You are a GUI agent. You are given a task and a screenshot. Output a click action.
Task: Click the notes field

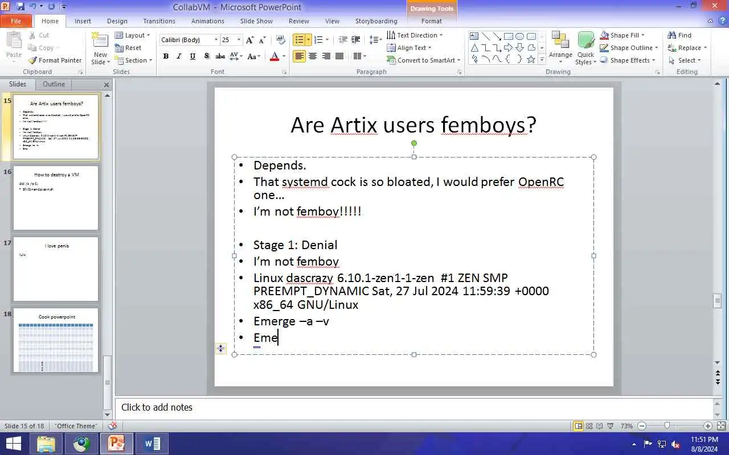pyautogui.click(x=414, y=407)
